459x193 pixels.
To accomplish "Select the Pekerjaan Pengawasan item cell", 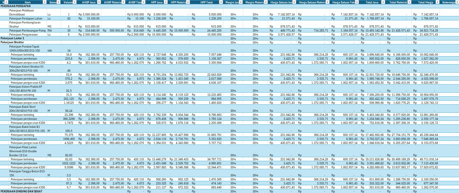I will pos(27,35).
